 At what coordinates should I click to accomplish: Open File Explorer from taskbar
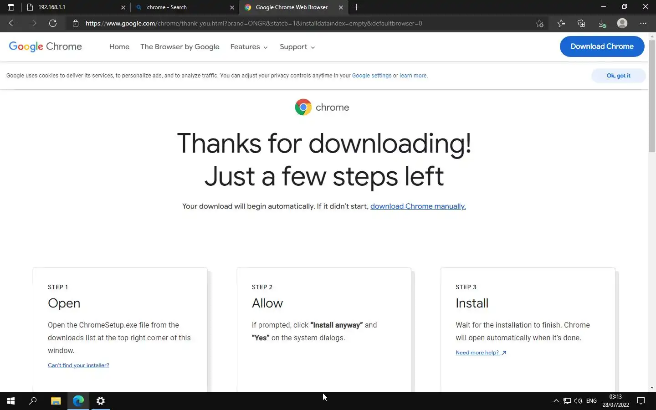[56, 401]
